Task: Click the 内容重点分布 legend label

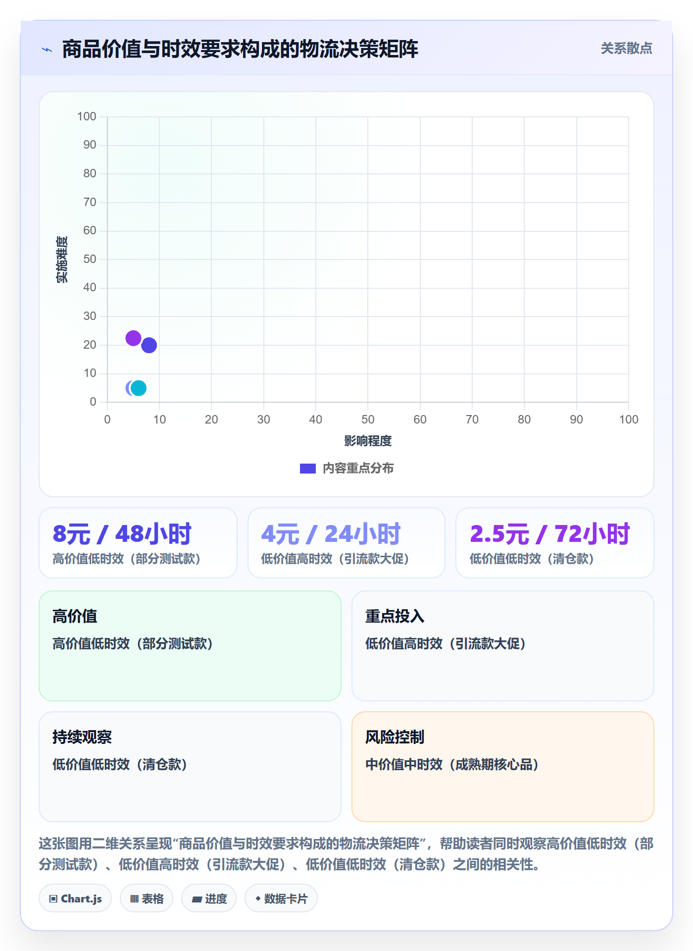Action: (358, 469)
